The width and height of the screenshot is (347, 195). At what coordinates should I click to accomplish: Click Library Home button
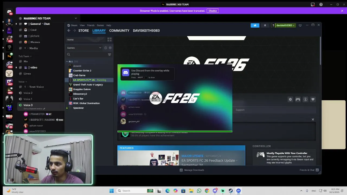coord(85,40)
